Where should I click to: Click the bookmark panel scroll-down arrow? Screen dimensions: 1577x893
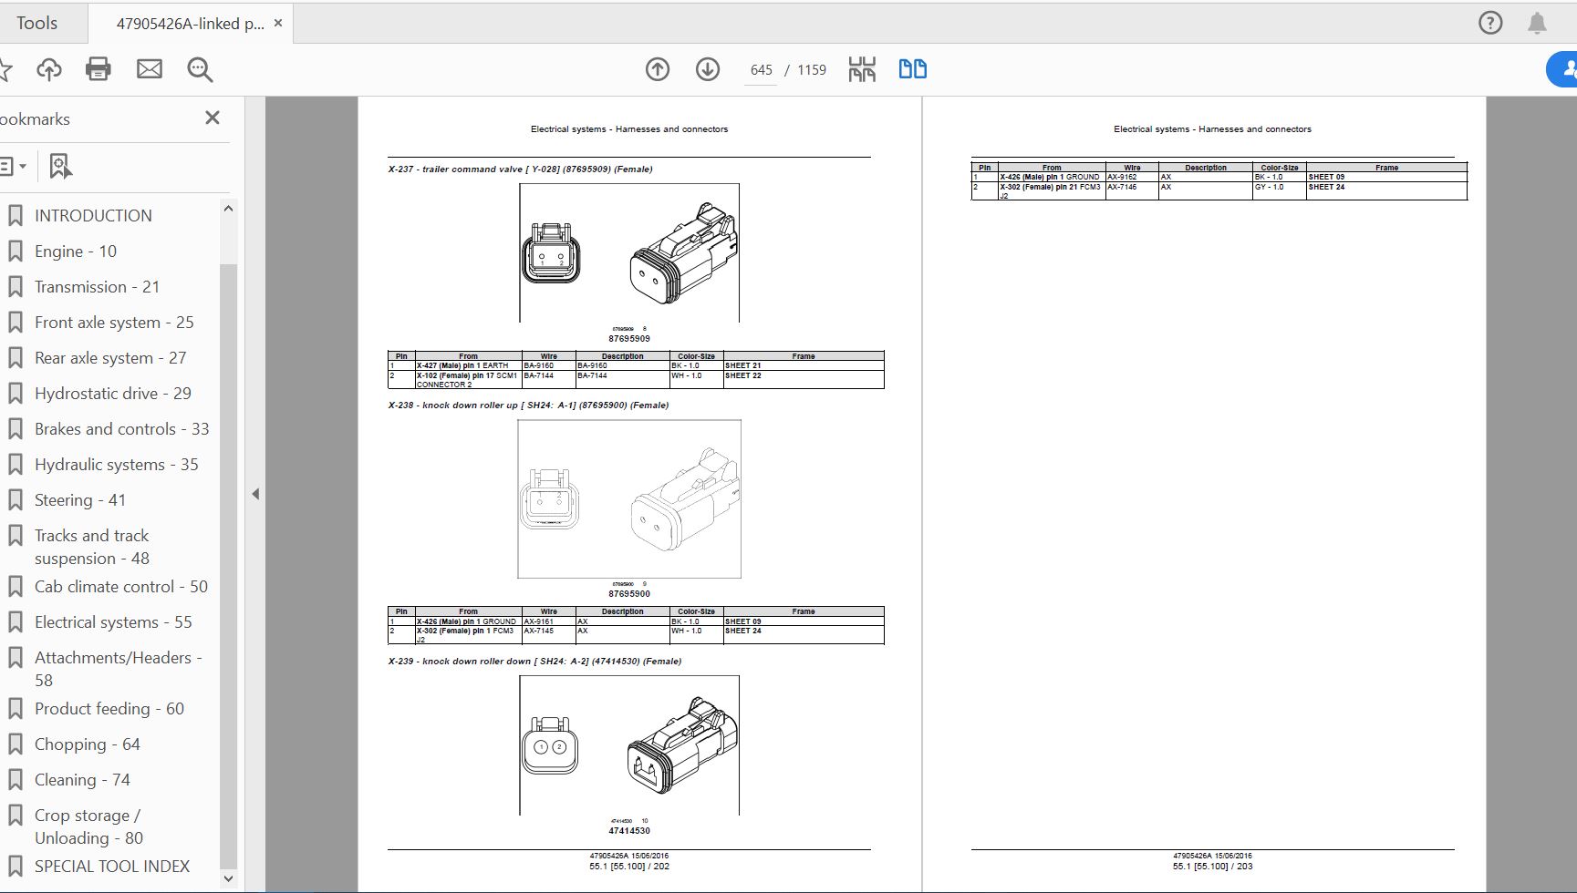coord(229,879)
